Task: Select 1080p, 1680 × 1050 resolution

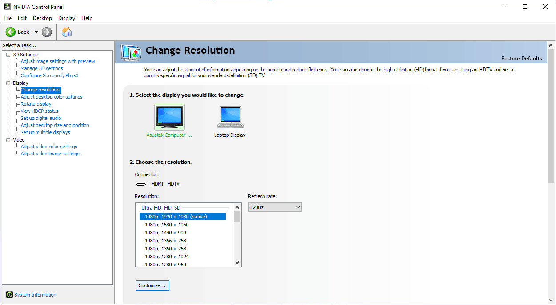Action: (x=167, y=225)
